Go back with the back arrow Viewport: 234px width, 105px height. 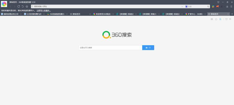[10, 7]
